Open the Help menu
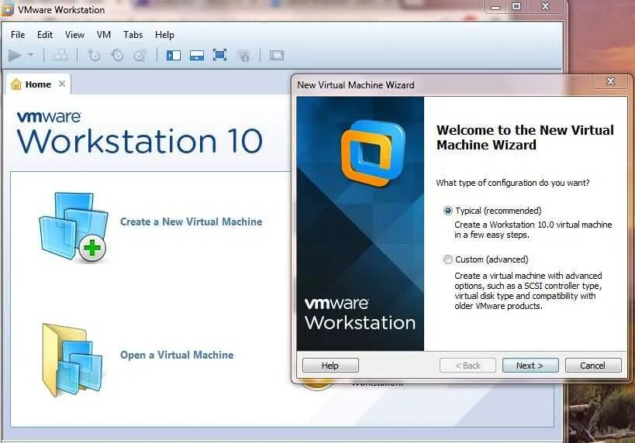The height and width of the screenshot is (443, 635). [164, 35]
